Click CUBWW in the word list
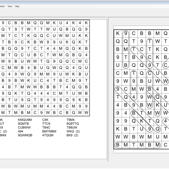 pyautogui.click(x=24, y=128)
